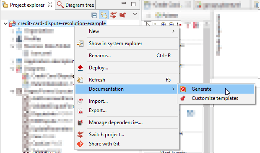Click the marquee select tool in diagram toolbar
This screenshot has width=260, height=153.
coord(155,24)
